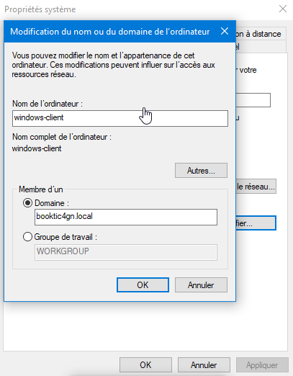
Task: Switch to the partially hidden 'à distance' tab
Action: (261, 34)
